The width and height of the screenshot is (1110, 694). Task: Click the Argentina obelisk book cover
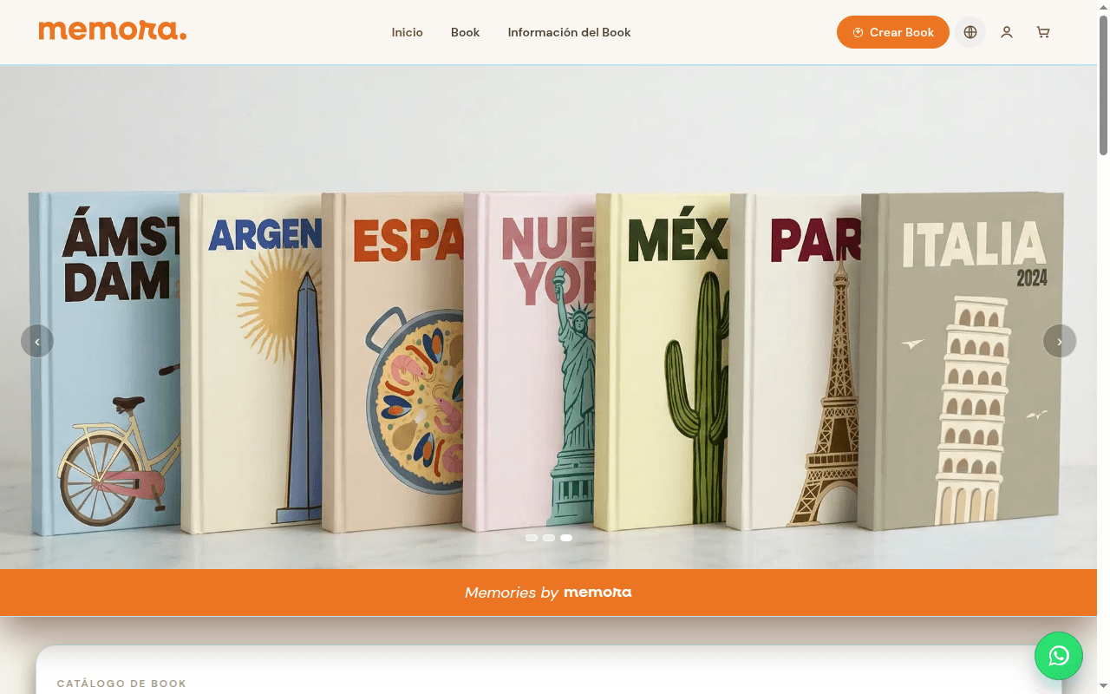(x=251, y=363)
